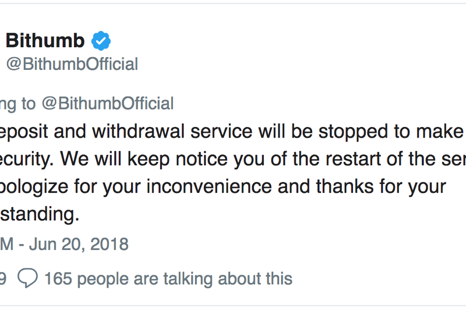
Task: Click the word "understanding" after "for your"
Action: click(39, 214)
